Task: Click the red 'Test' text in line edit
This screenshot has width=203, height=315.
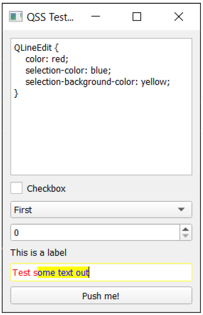Action: point(21,273)
